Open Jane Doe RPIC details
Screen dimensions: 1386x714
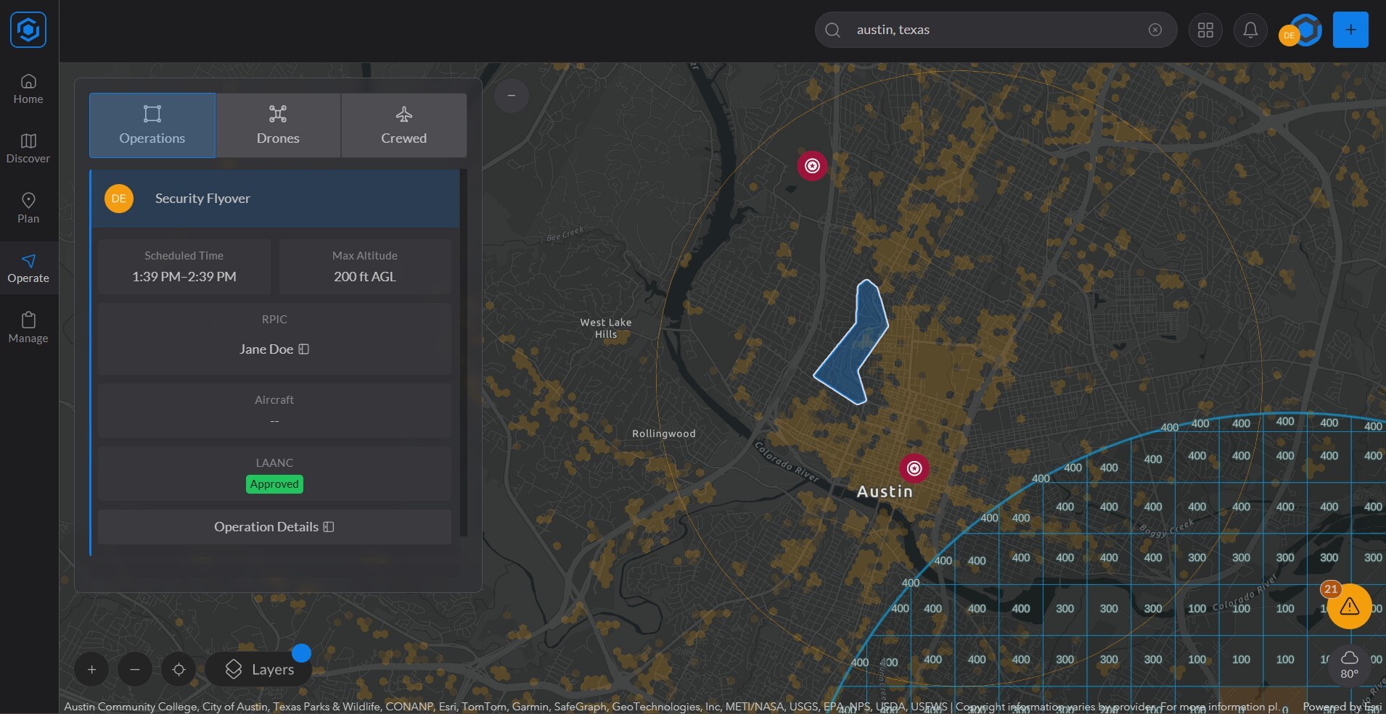(274, 349)
